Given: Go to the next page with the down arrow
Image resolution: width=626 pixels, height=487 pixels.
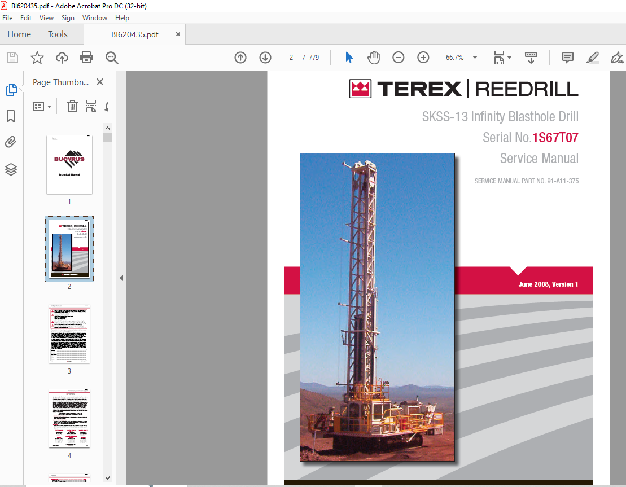Looking at the screenshot, I should click(265, 58).
